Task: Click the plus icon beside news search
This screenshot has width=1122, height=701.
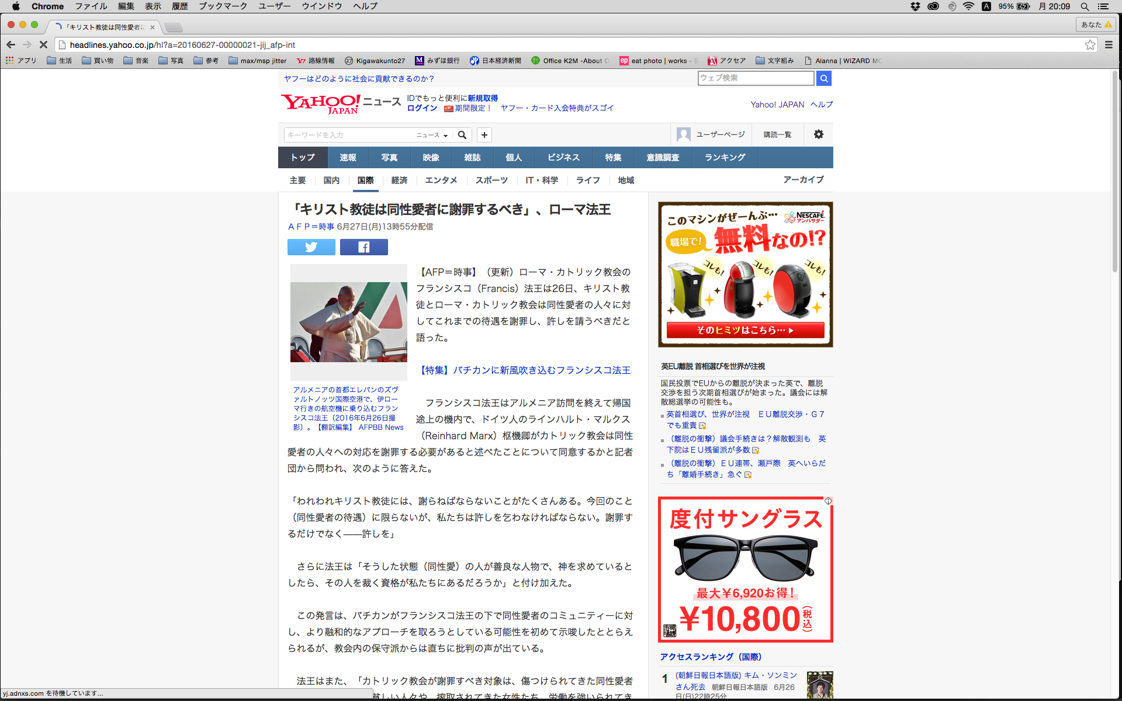Action: pyautogui.click(x=484, y=135)
